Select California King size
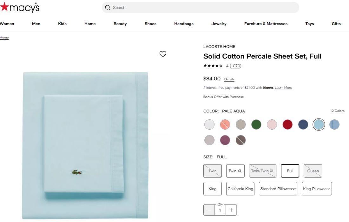 click(240, 189)
